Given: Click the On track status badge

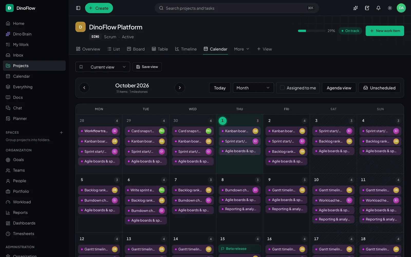Looking at the screenshot, I should point(350,31).
